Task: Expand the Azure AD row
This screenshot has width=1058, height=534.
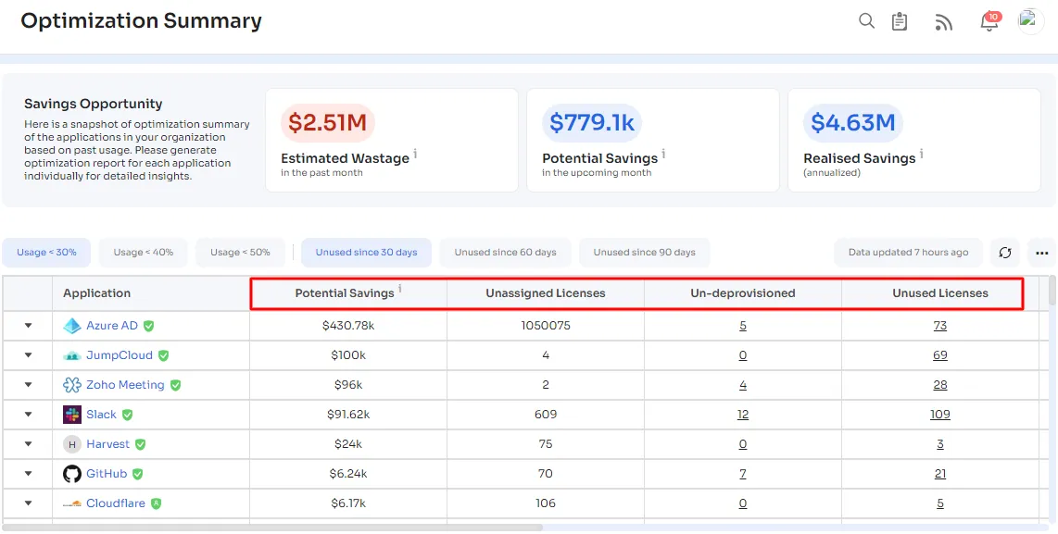Action: pos(29,326)
